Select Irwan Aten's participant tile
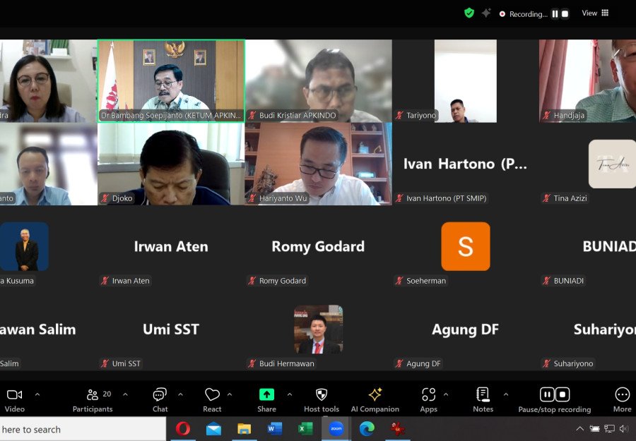Image resolution: width=636 pixels, height=441 pixels. (171, 247)
